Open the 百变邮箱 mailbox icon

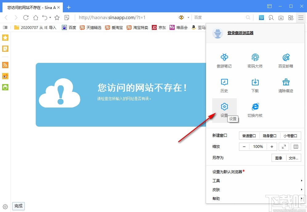286,60
